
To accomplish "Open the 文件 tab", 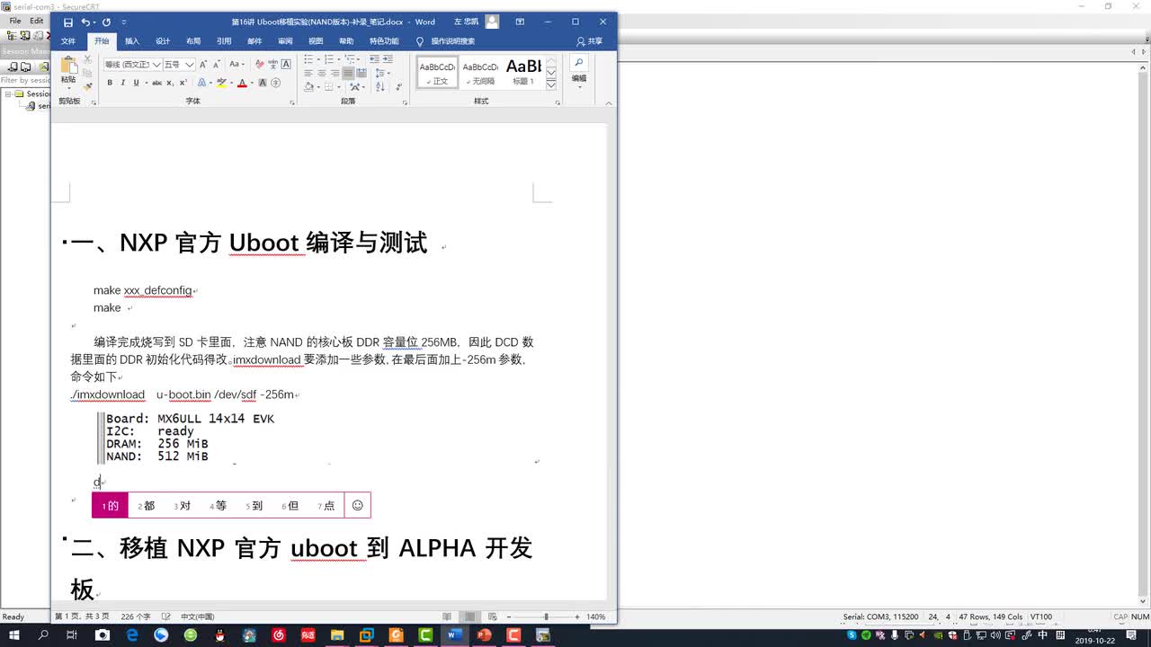I will click(68, 41).
